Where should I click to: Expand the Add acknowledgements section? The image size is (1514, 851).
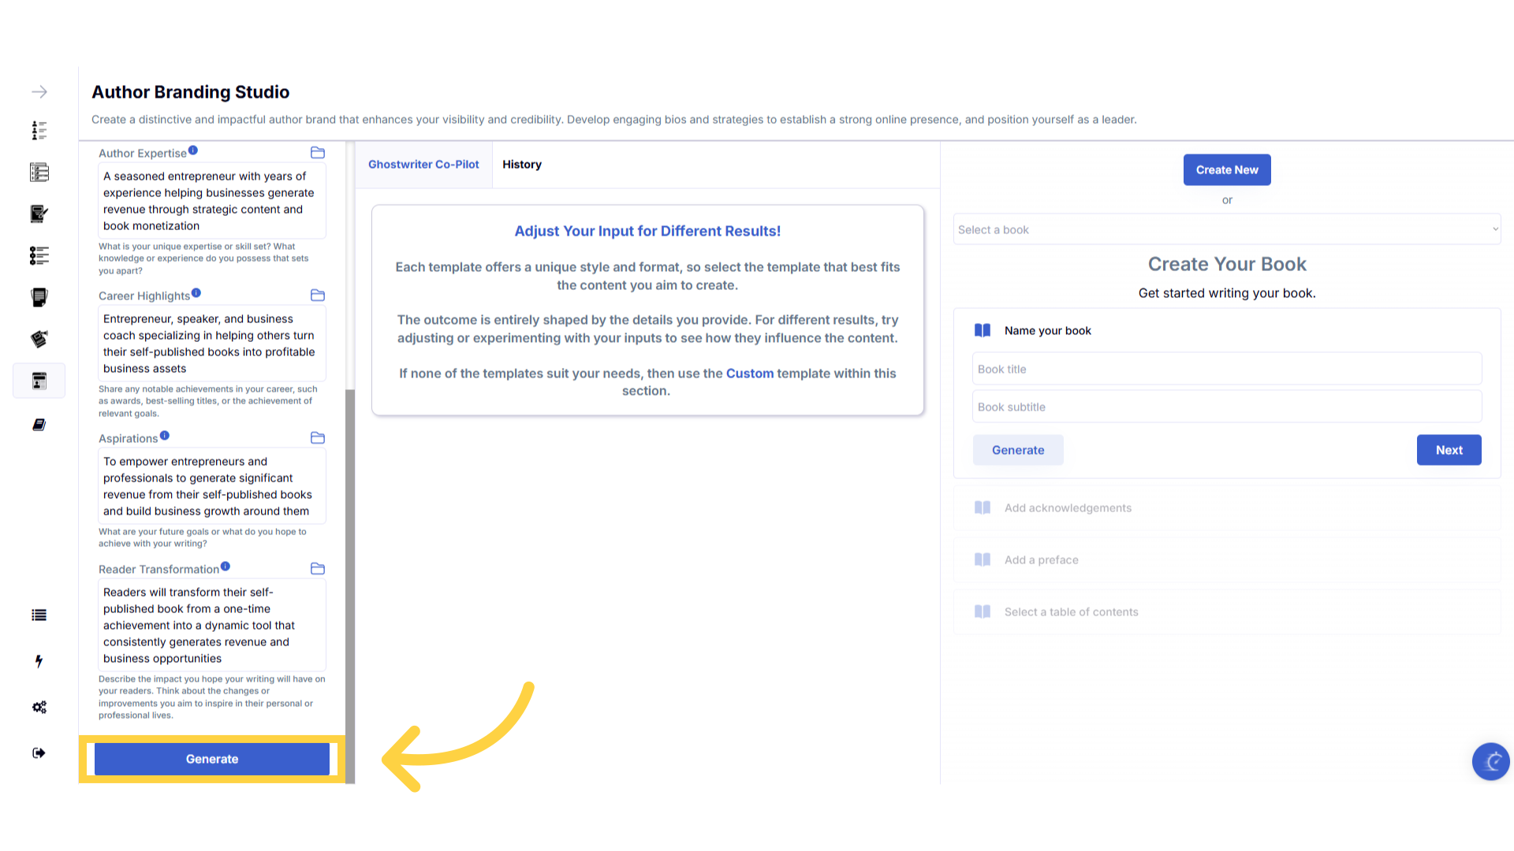[x=1068, y=508]
